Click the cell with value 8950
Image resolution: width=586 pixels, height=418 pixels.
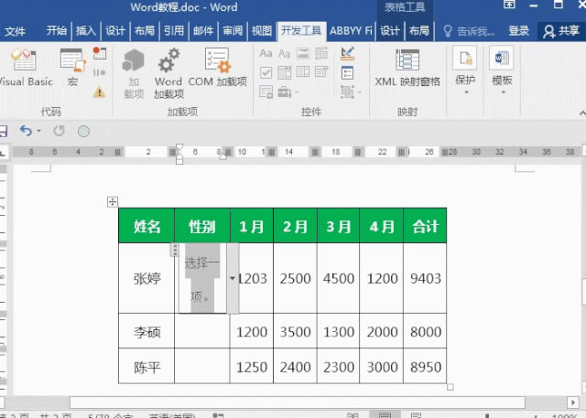(x=425, y=367)
